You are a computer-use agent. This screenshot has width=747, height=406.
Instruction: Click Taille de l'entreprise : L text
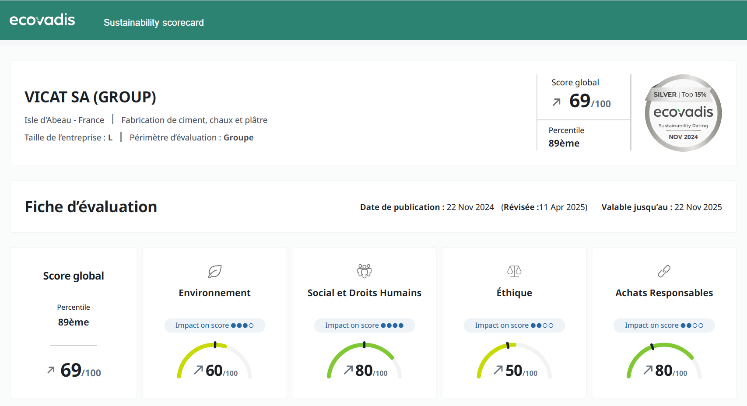[68, 137]
